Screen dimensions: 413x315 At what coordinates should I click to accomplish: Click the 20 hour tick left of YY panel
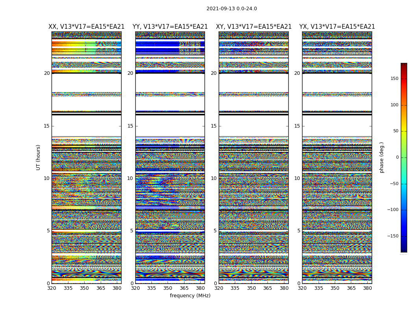130,73
